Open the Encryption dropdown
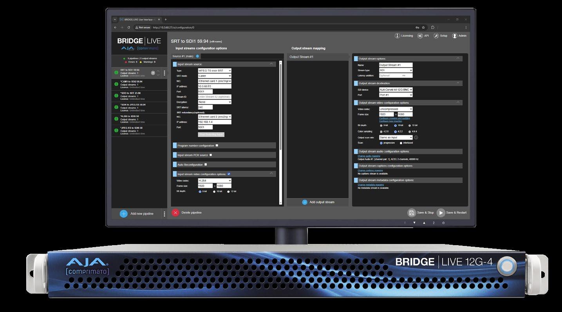The height and width of the screenshot is (312, 562). click(215, 102)
